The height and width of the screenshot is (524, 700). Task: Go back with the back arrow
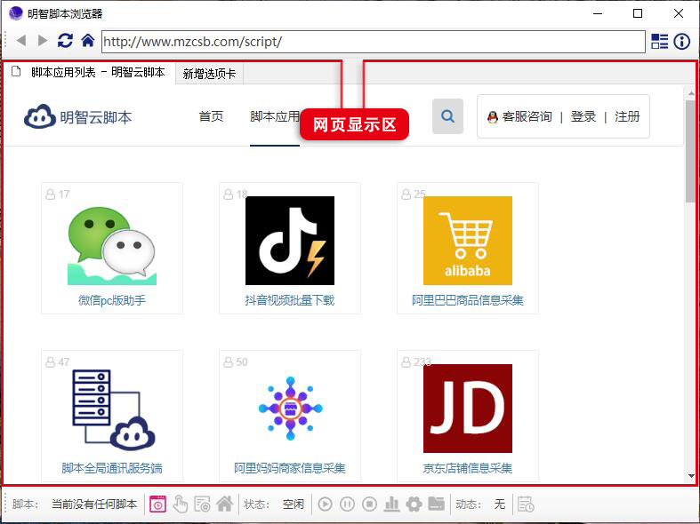(21, 41)
